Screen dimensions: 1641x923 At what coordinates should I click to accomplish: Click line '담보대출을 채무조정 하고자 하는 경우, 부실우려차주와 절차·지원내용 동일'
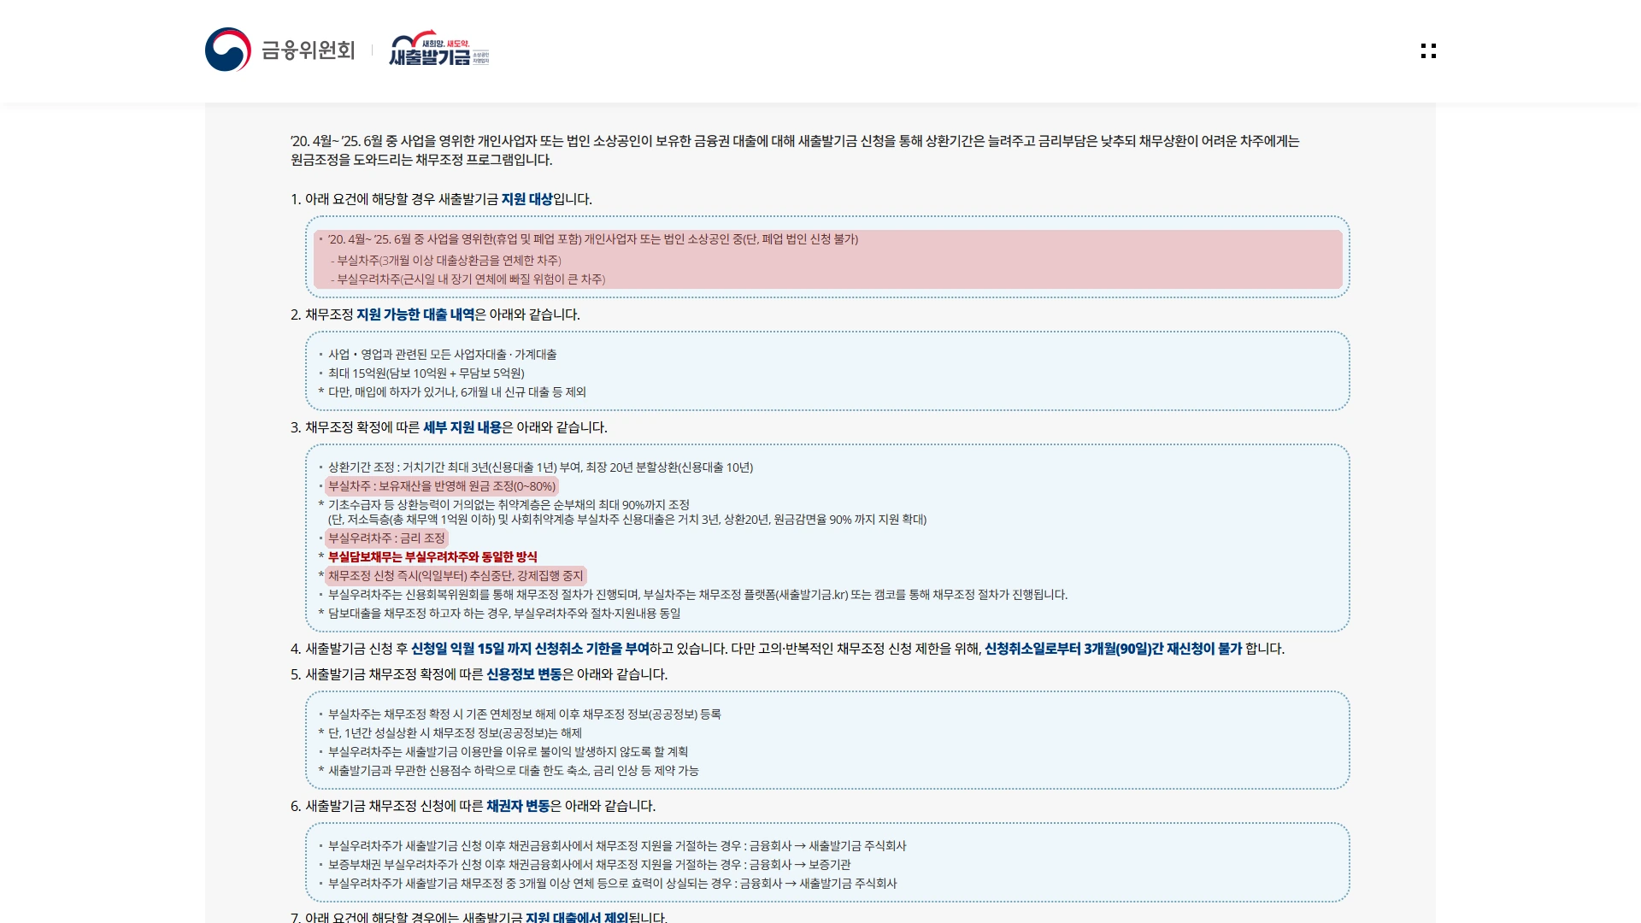[504, 614]
